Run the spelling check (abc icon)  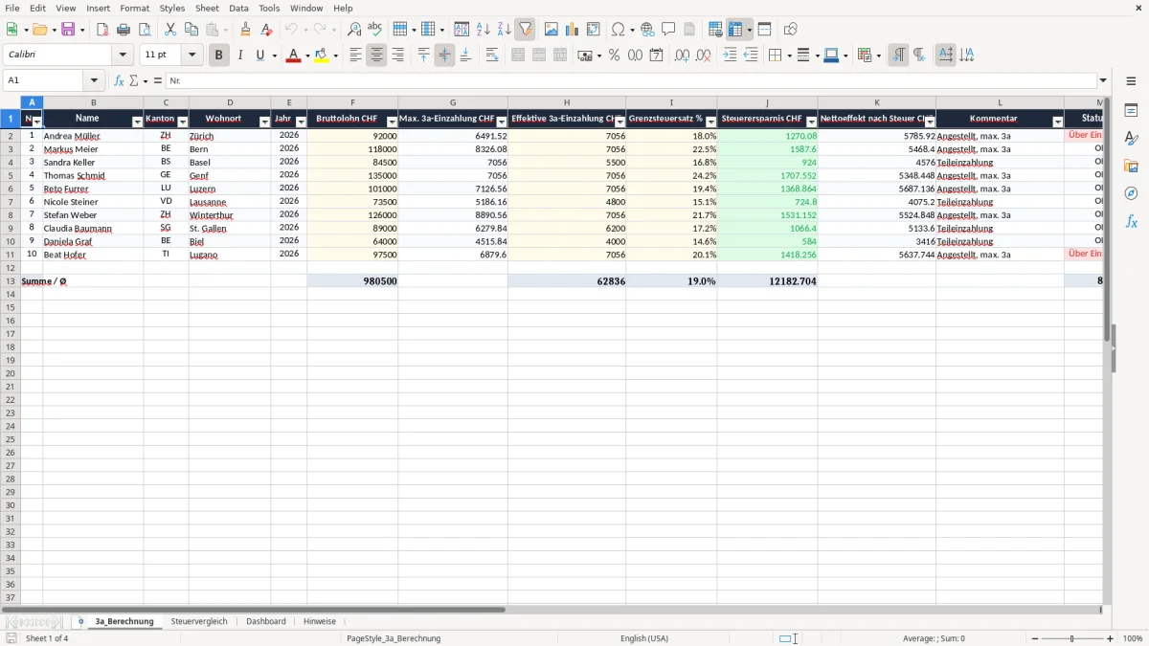[374, 30]
